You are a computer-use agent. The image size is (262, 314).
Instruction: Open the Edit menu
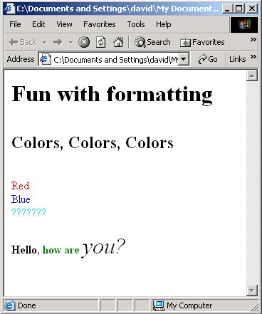pos(38,24)
